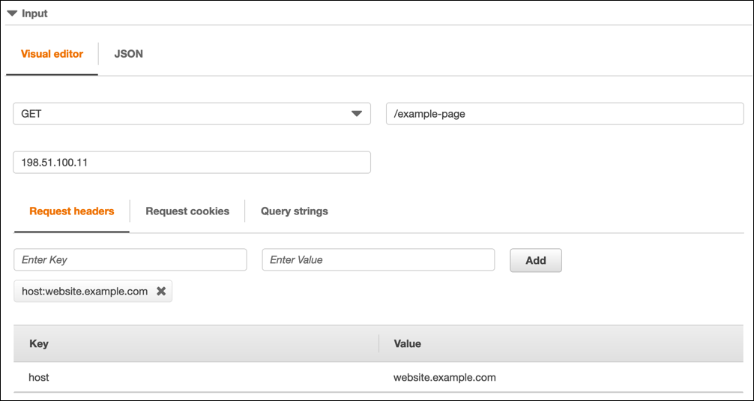Screen dimensions: 754x401
Task: Go to the Query strings tab
Action: (294, 211)
